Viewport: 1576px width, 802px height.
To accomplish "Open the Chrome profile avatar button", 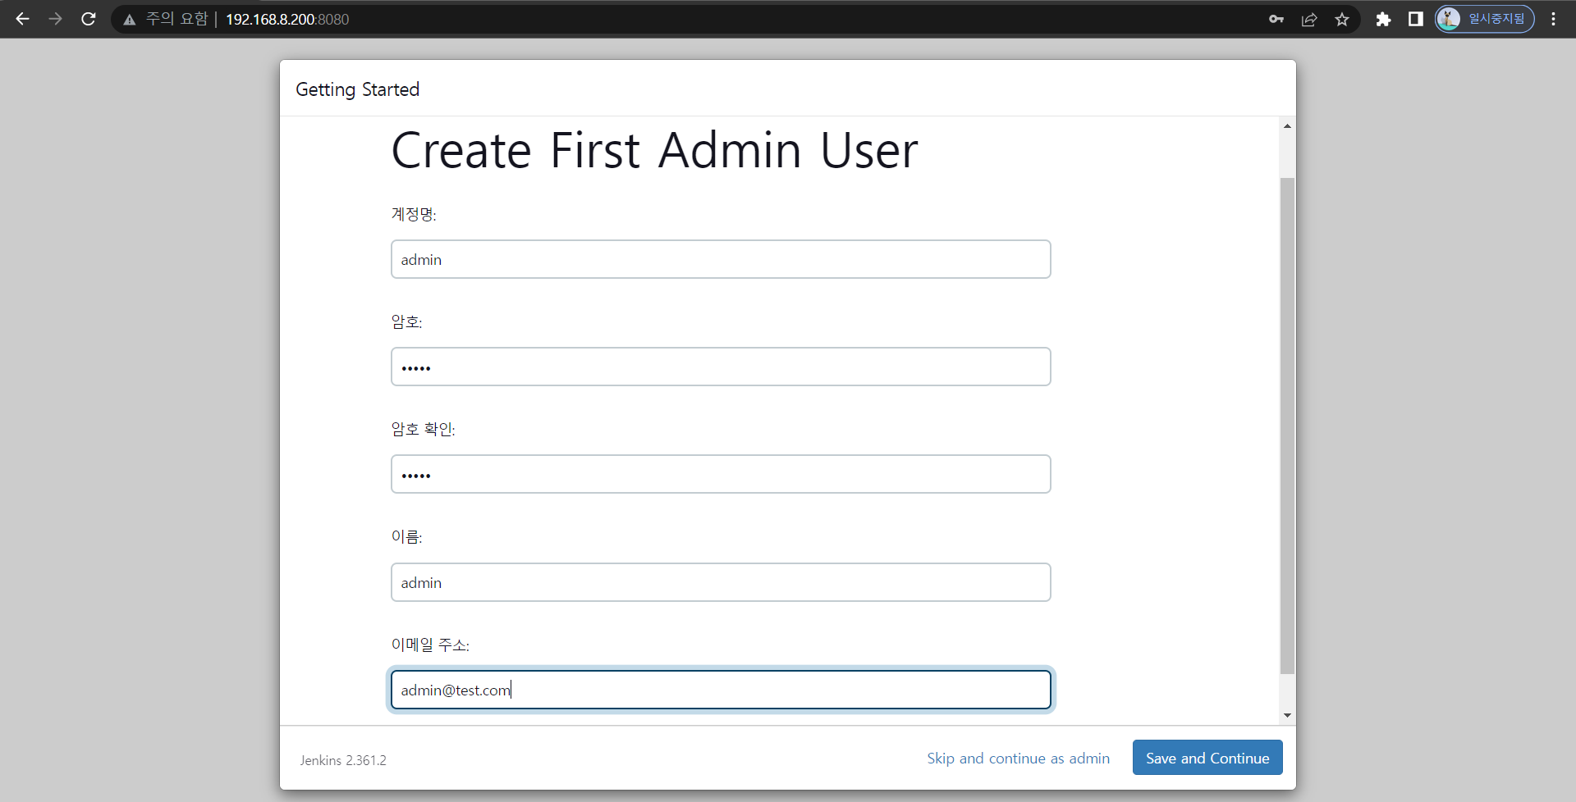I will tap(1484, 19).
